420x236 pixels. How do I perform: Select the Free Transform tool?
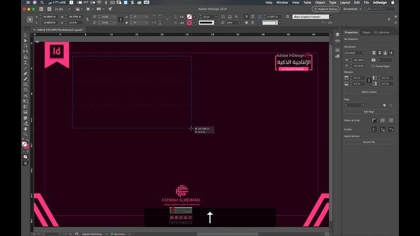point(26,101)
